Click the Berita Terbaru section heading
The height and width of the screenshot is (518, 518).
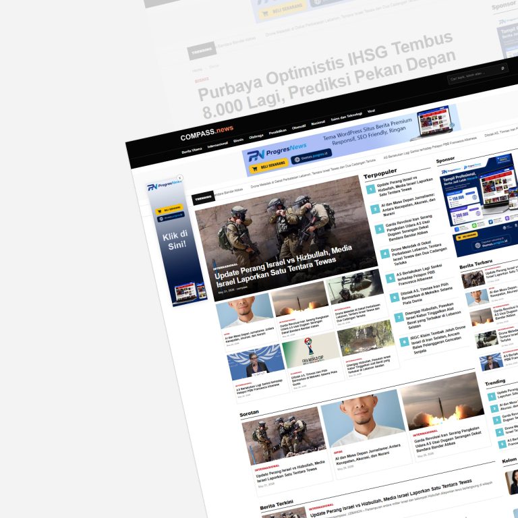(476, 264)
